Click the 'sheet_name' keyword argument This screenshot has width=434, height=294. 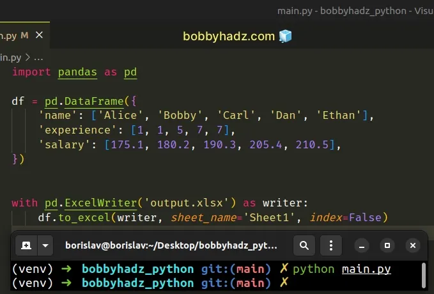tap(204, 217)
